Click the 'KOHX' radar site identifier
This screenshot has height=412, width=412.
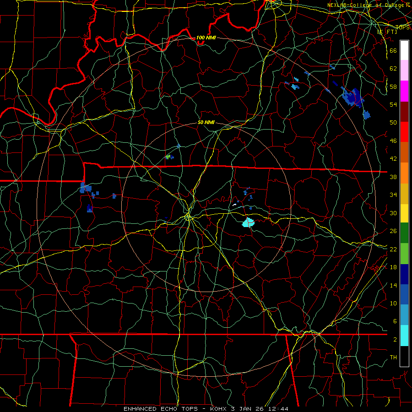[x=219, y=409]
